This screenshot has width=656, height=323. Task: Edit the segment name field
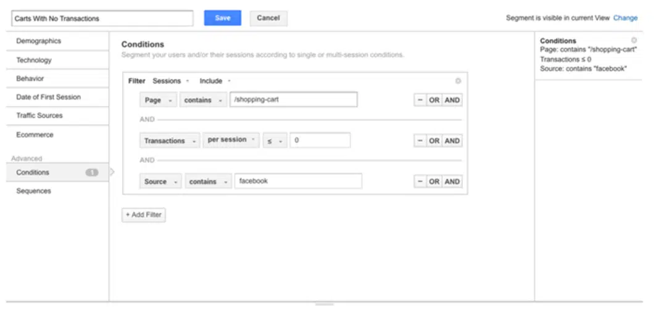102,18
